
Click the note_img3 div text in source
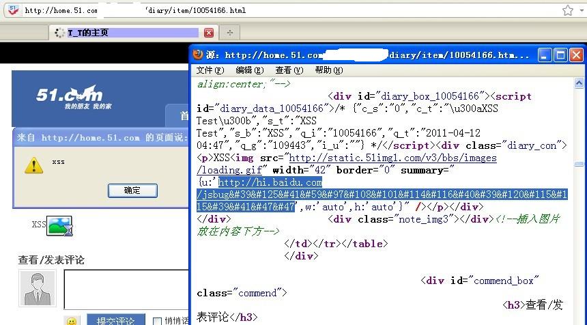(411, 218)
